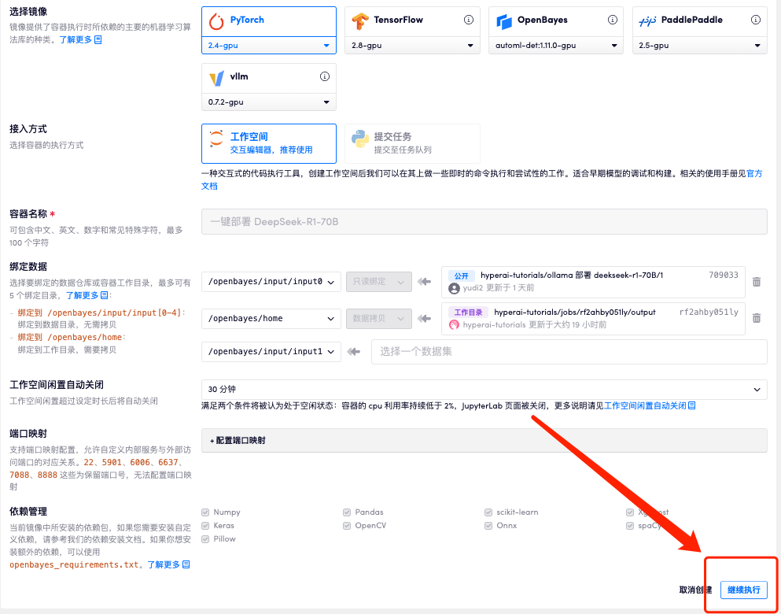Delete the ollama deepseek-r1-70B binding

[757, 282]
